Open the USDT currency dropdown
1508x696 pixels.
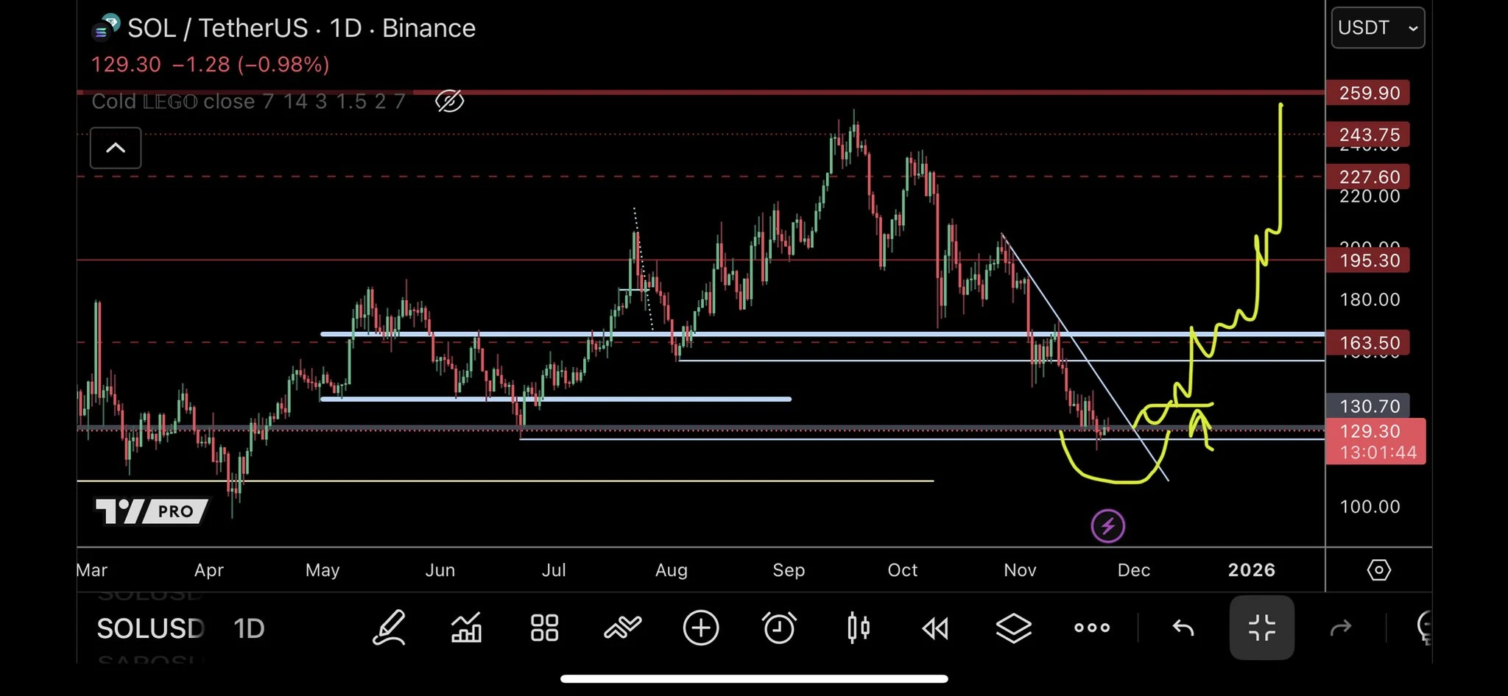(x=1377, y=28)
